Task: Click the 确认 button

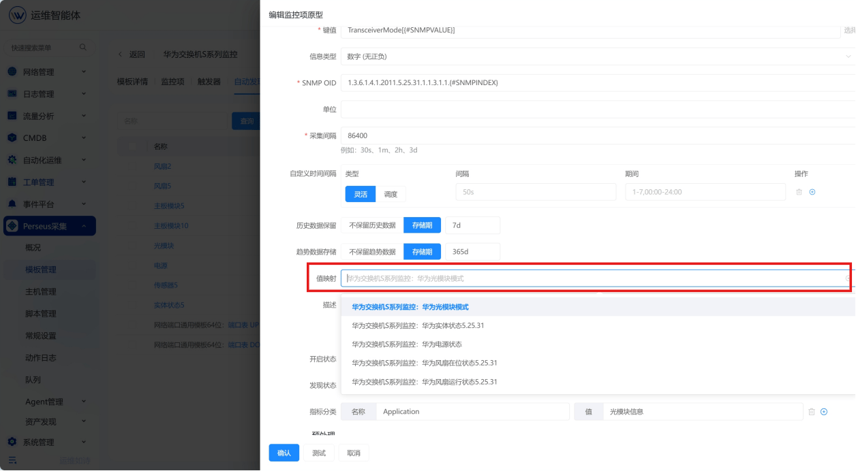Action: [284, 453]
